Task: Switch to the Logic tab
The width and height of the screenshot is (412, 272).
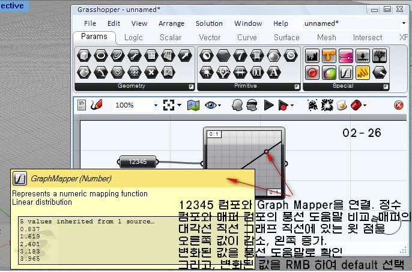Action: [x=133, y=38]
